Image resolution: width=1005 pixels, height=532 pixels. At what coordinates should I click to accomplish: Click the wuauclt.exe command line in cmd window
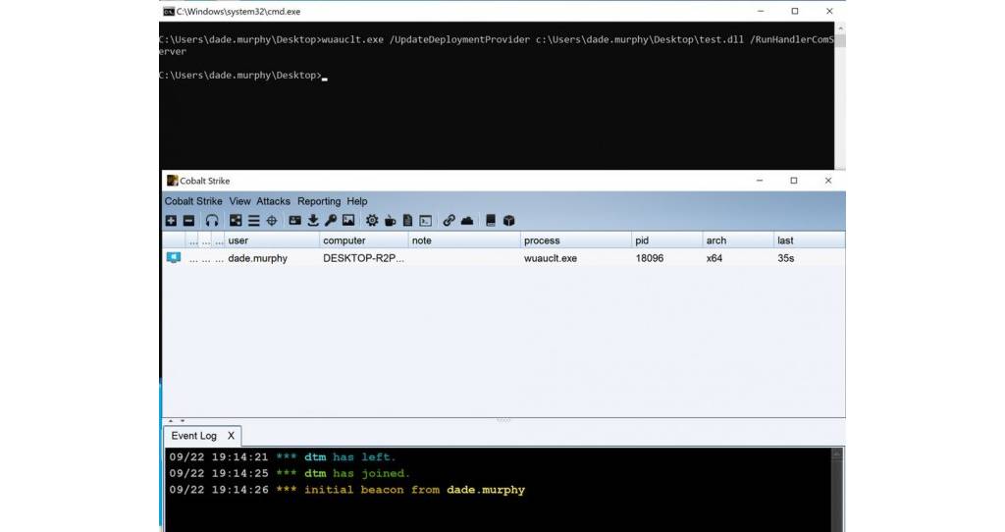pos(497,45)
